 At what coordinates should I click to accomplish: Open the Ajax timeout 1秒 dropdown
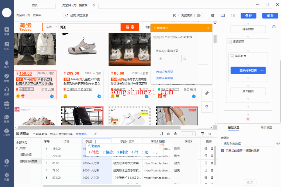pyautogui.click(x=168, y=58)
